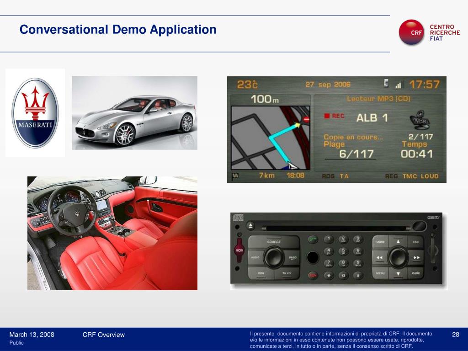The height and width of the screenshot is (351, 468).
Task: Tap keypad digit 1
Action: [329, 239]
